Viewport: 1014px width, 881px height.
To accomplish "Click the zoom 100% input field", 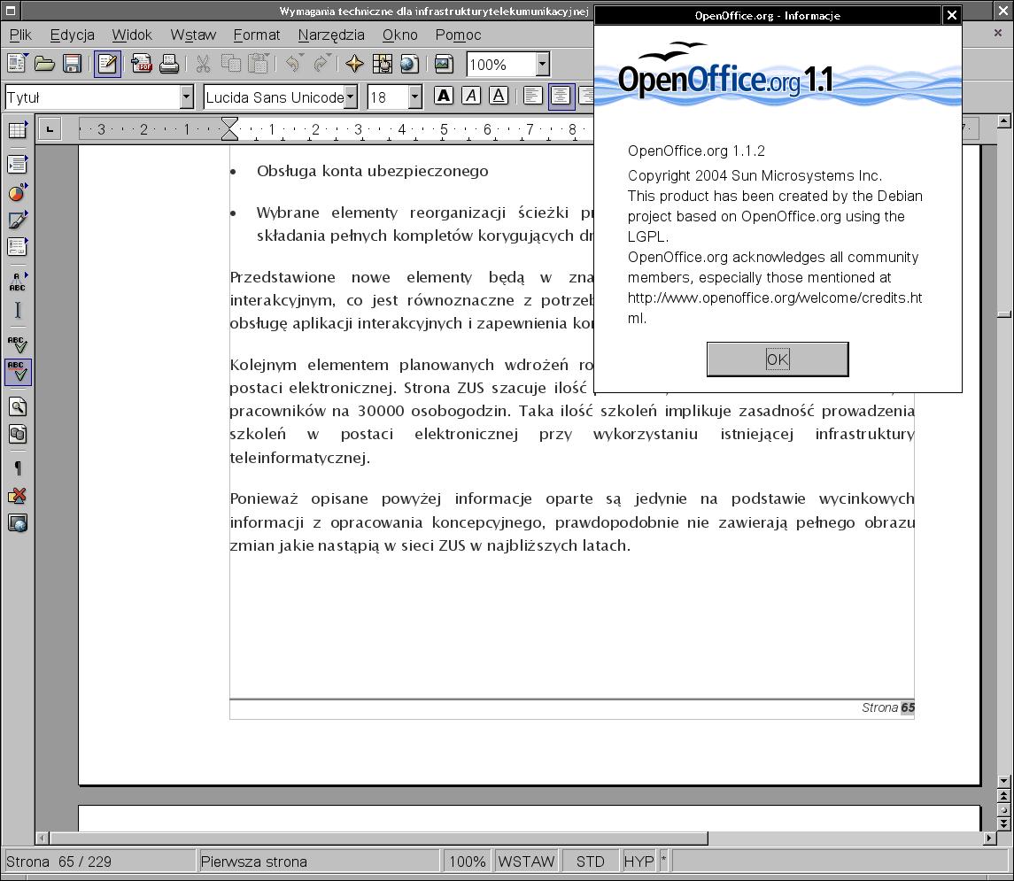I will click(501, 64).
